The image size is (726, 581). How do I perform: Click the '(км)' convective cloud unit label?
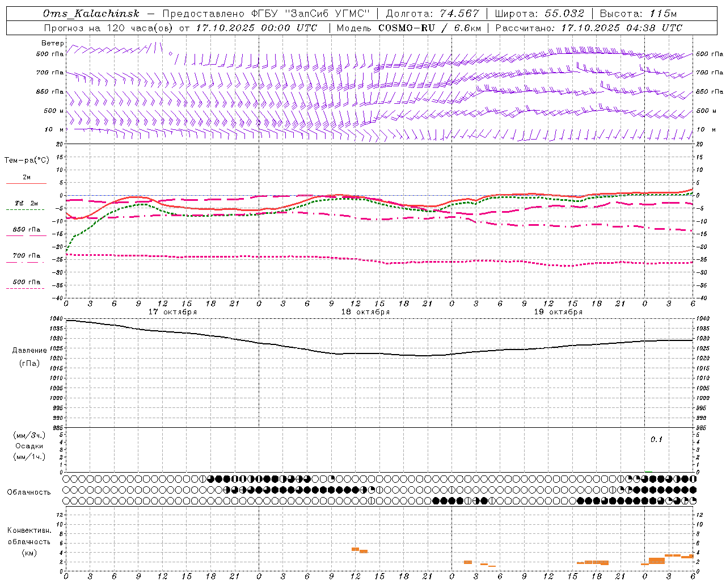(29, 553)
